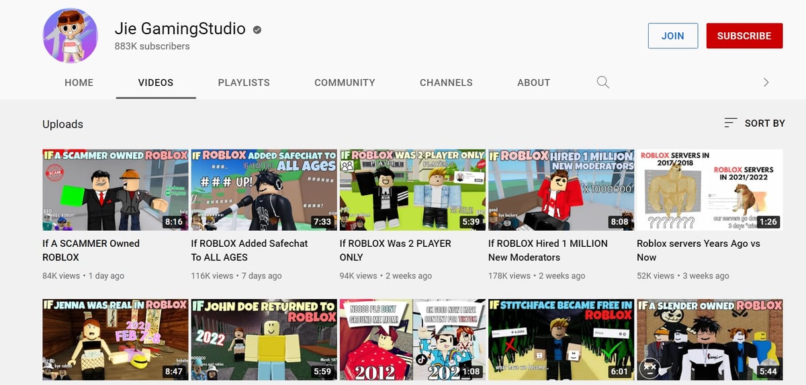Open the About tab
Viewport: 806px width, 385px height.
click(533, 82)
